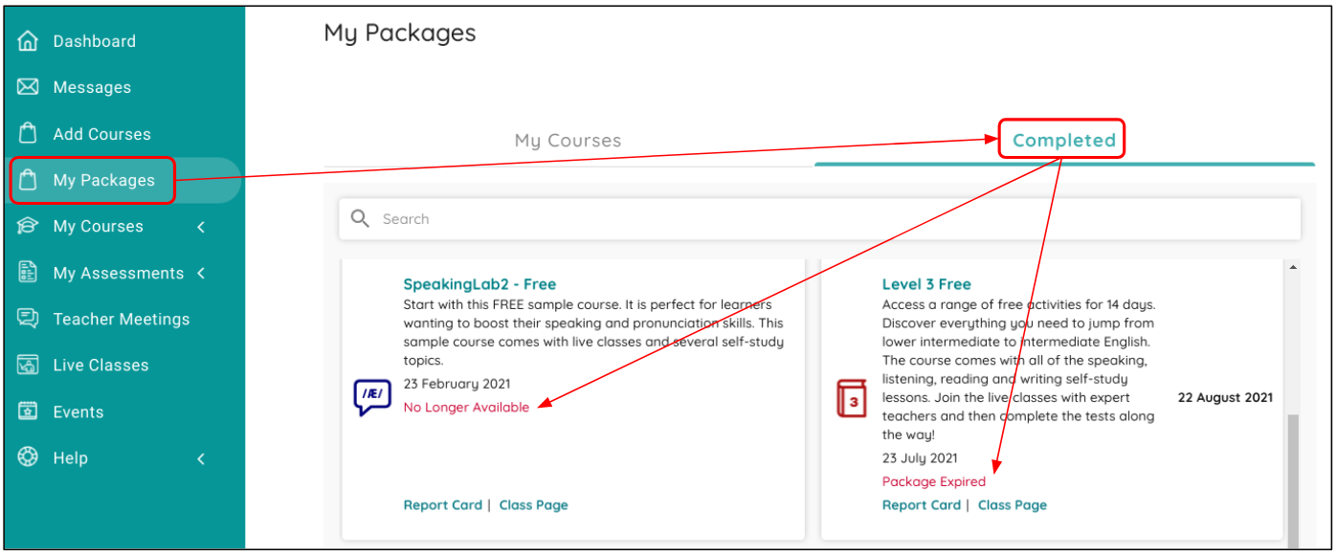
Task: Click the My Assessments checklist icon
Action: click(29, 273)
